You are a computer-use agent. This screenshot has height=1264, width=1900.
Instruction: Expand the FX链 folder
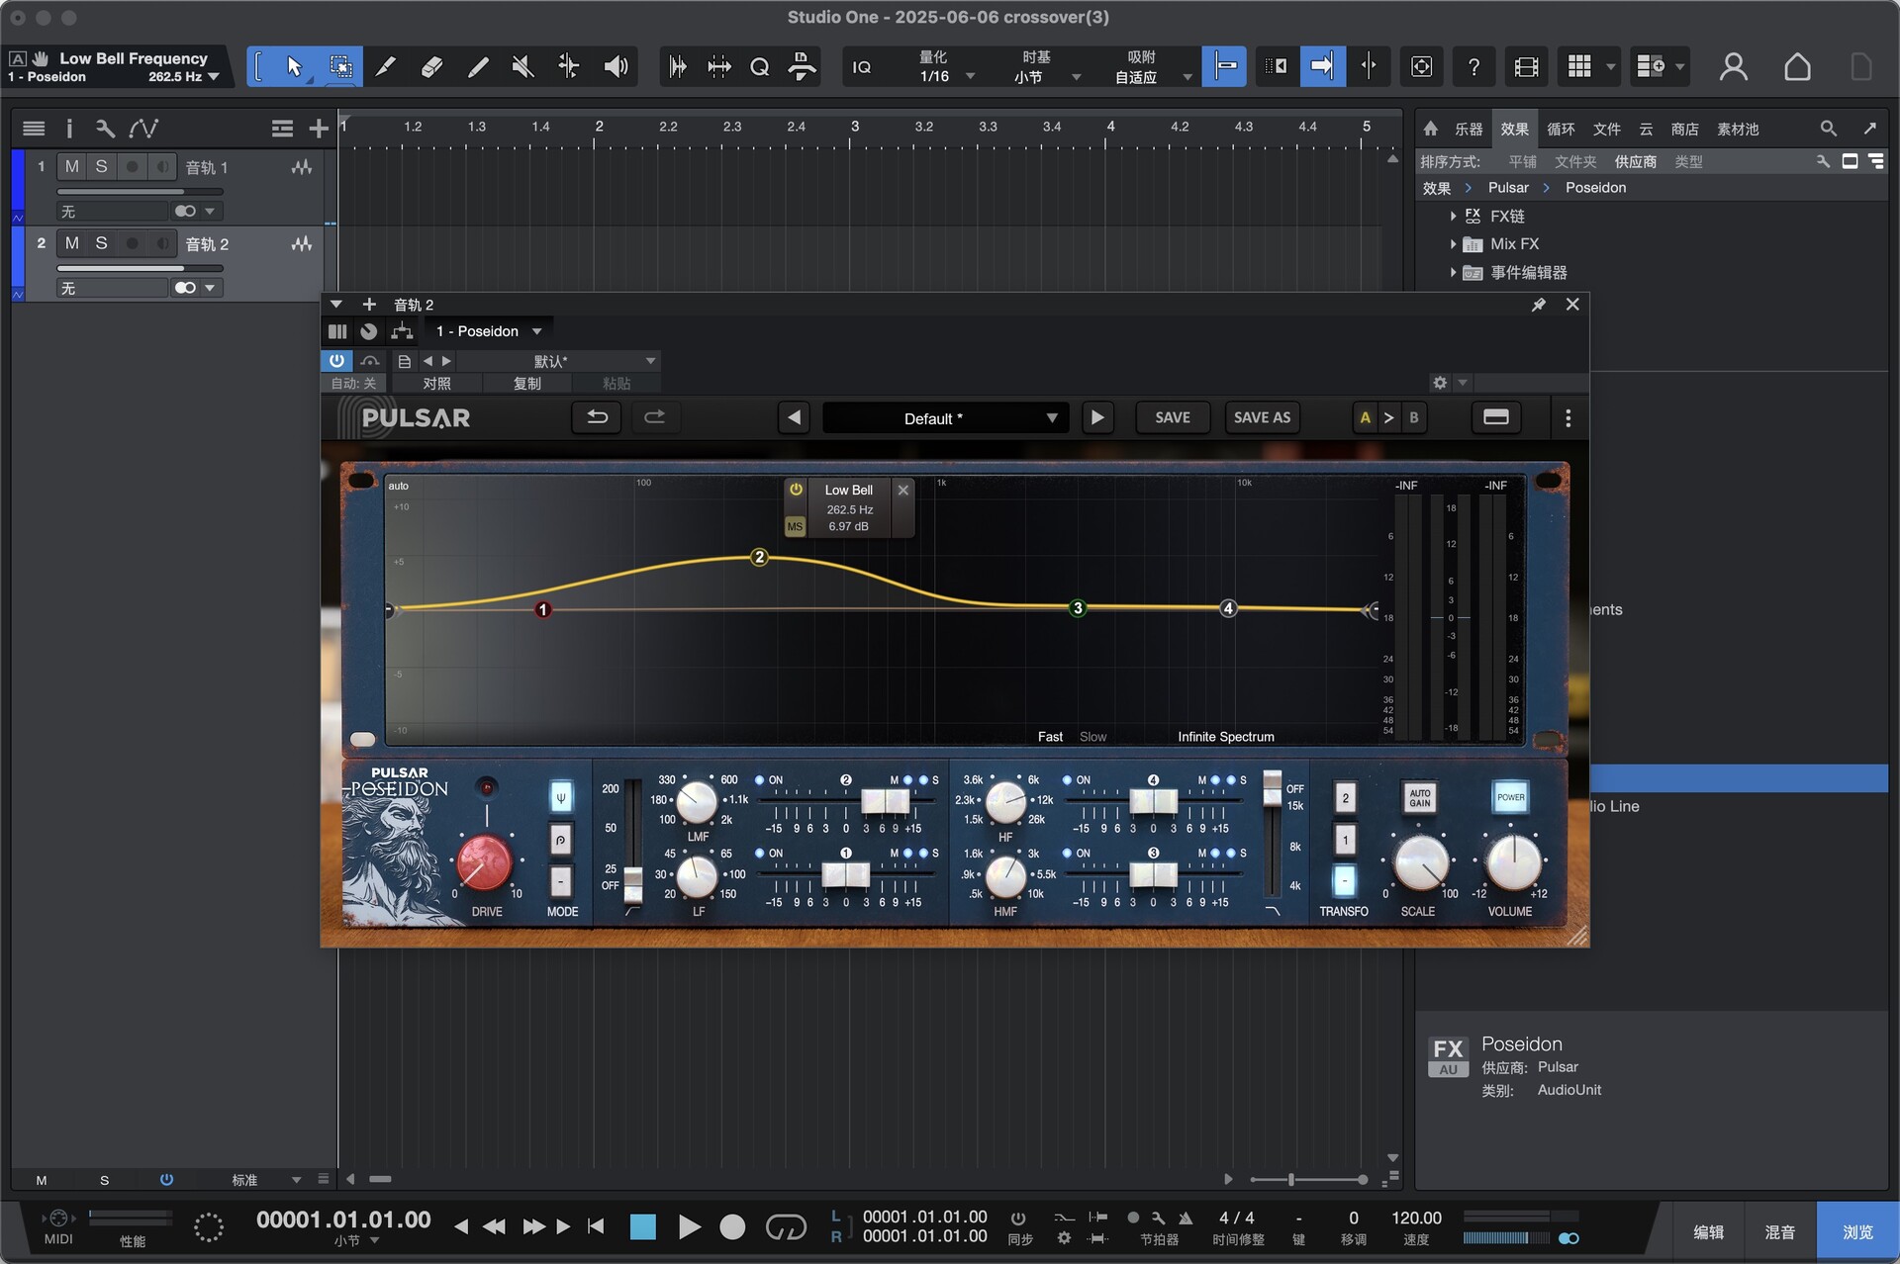coord(1452,216)
